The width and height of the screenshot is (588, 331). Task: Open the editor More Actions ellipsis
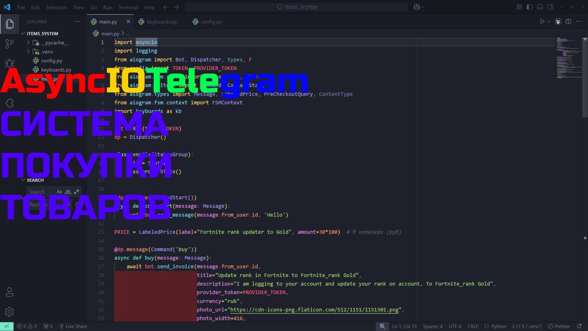pyautogui.click(x=578, y=22)
